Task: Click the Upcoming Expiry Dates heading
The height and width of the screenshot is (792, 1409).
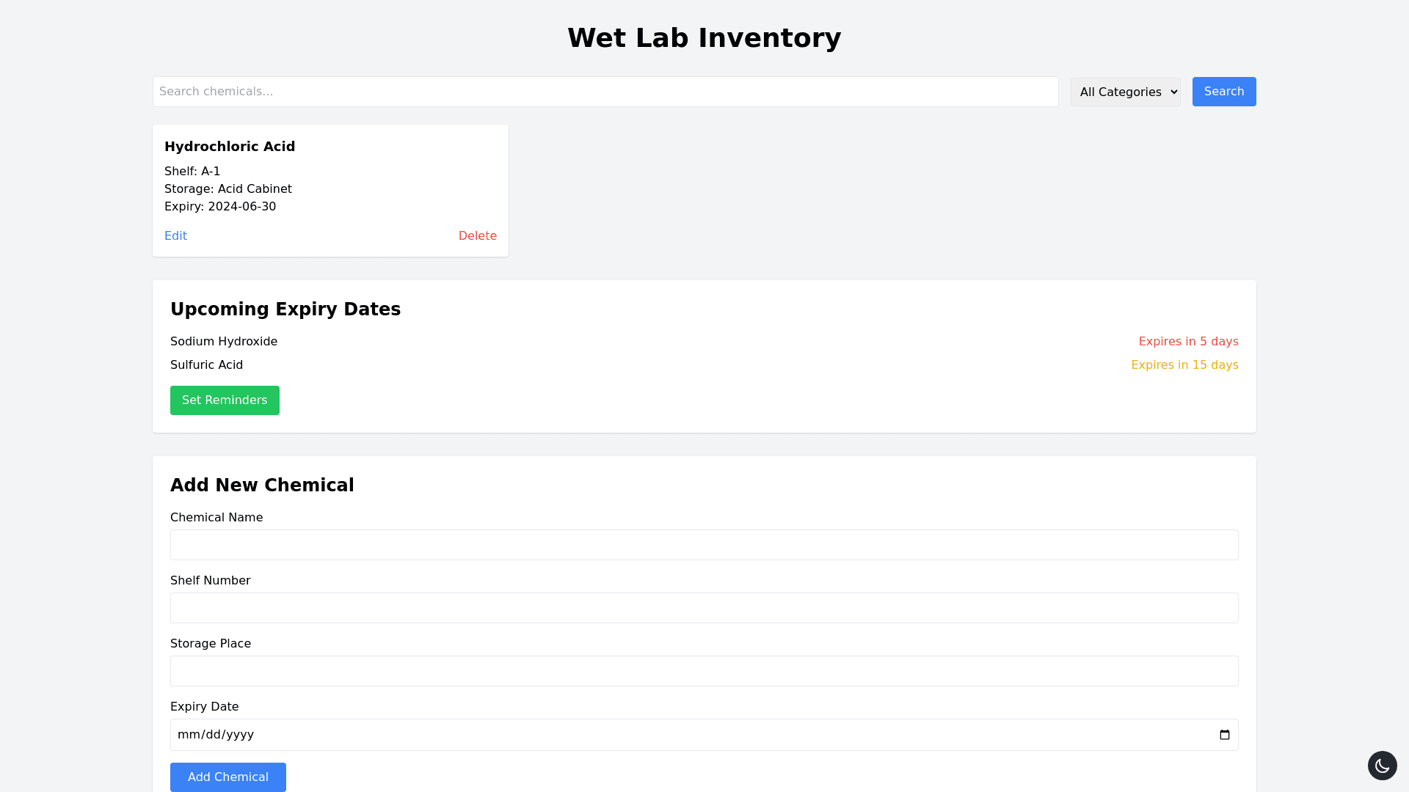Action: pyautogui.click(x=285, y=309)
